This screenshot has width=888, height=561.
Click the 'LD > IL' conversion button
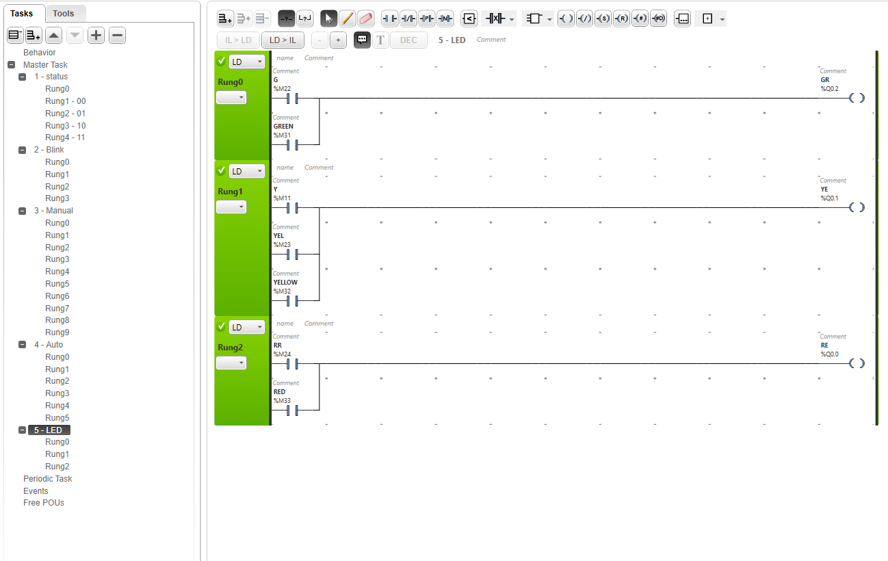(283, 40)
